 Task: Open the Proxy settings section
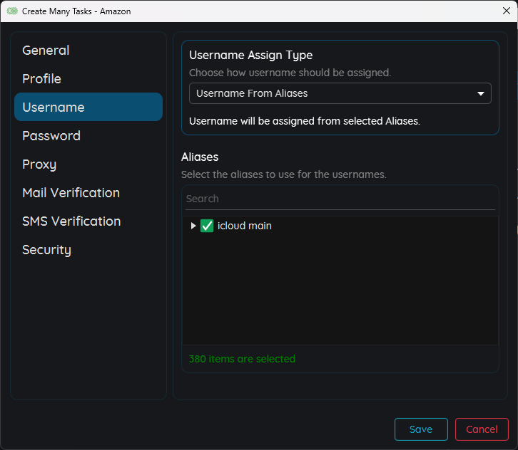[x=39, y=164]
